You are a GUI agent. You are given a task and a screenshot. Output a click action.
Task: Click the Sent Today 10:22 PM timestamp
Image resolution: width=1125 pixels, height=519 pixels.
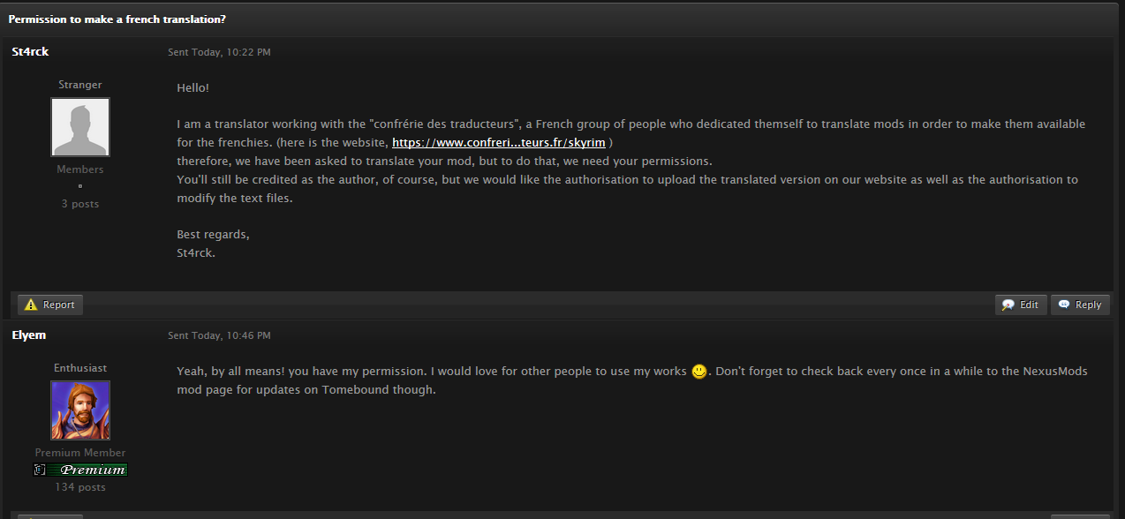[219, 52]
